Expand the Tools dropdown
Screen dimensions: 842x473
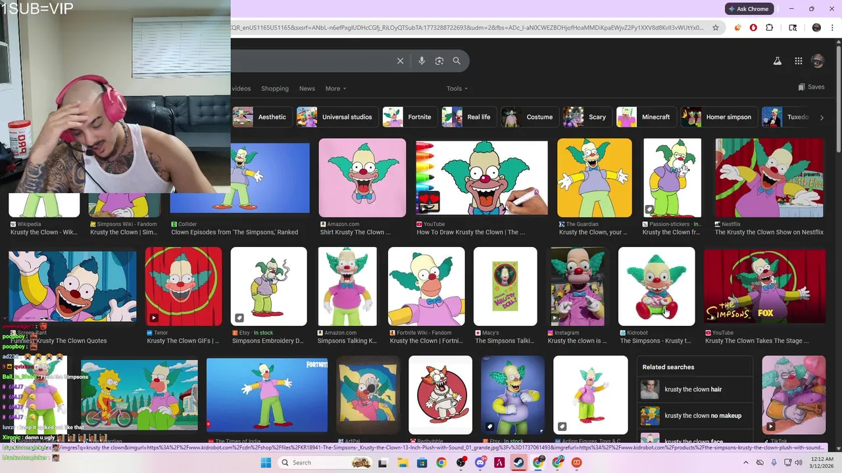[x=457, y=89]
